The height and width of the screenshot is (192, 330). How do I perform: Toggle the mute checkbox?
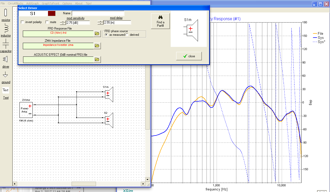(x=47, y=22)
